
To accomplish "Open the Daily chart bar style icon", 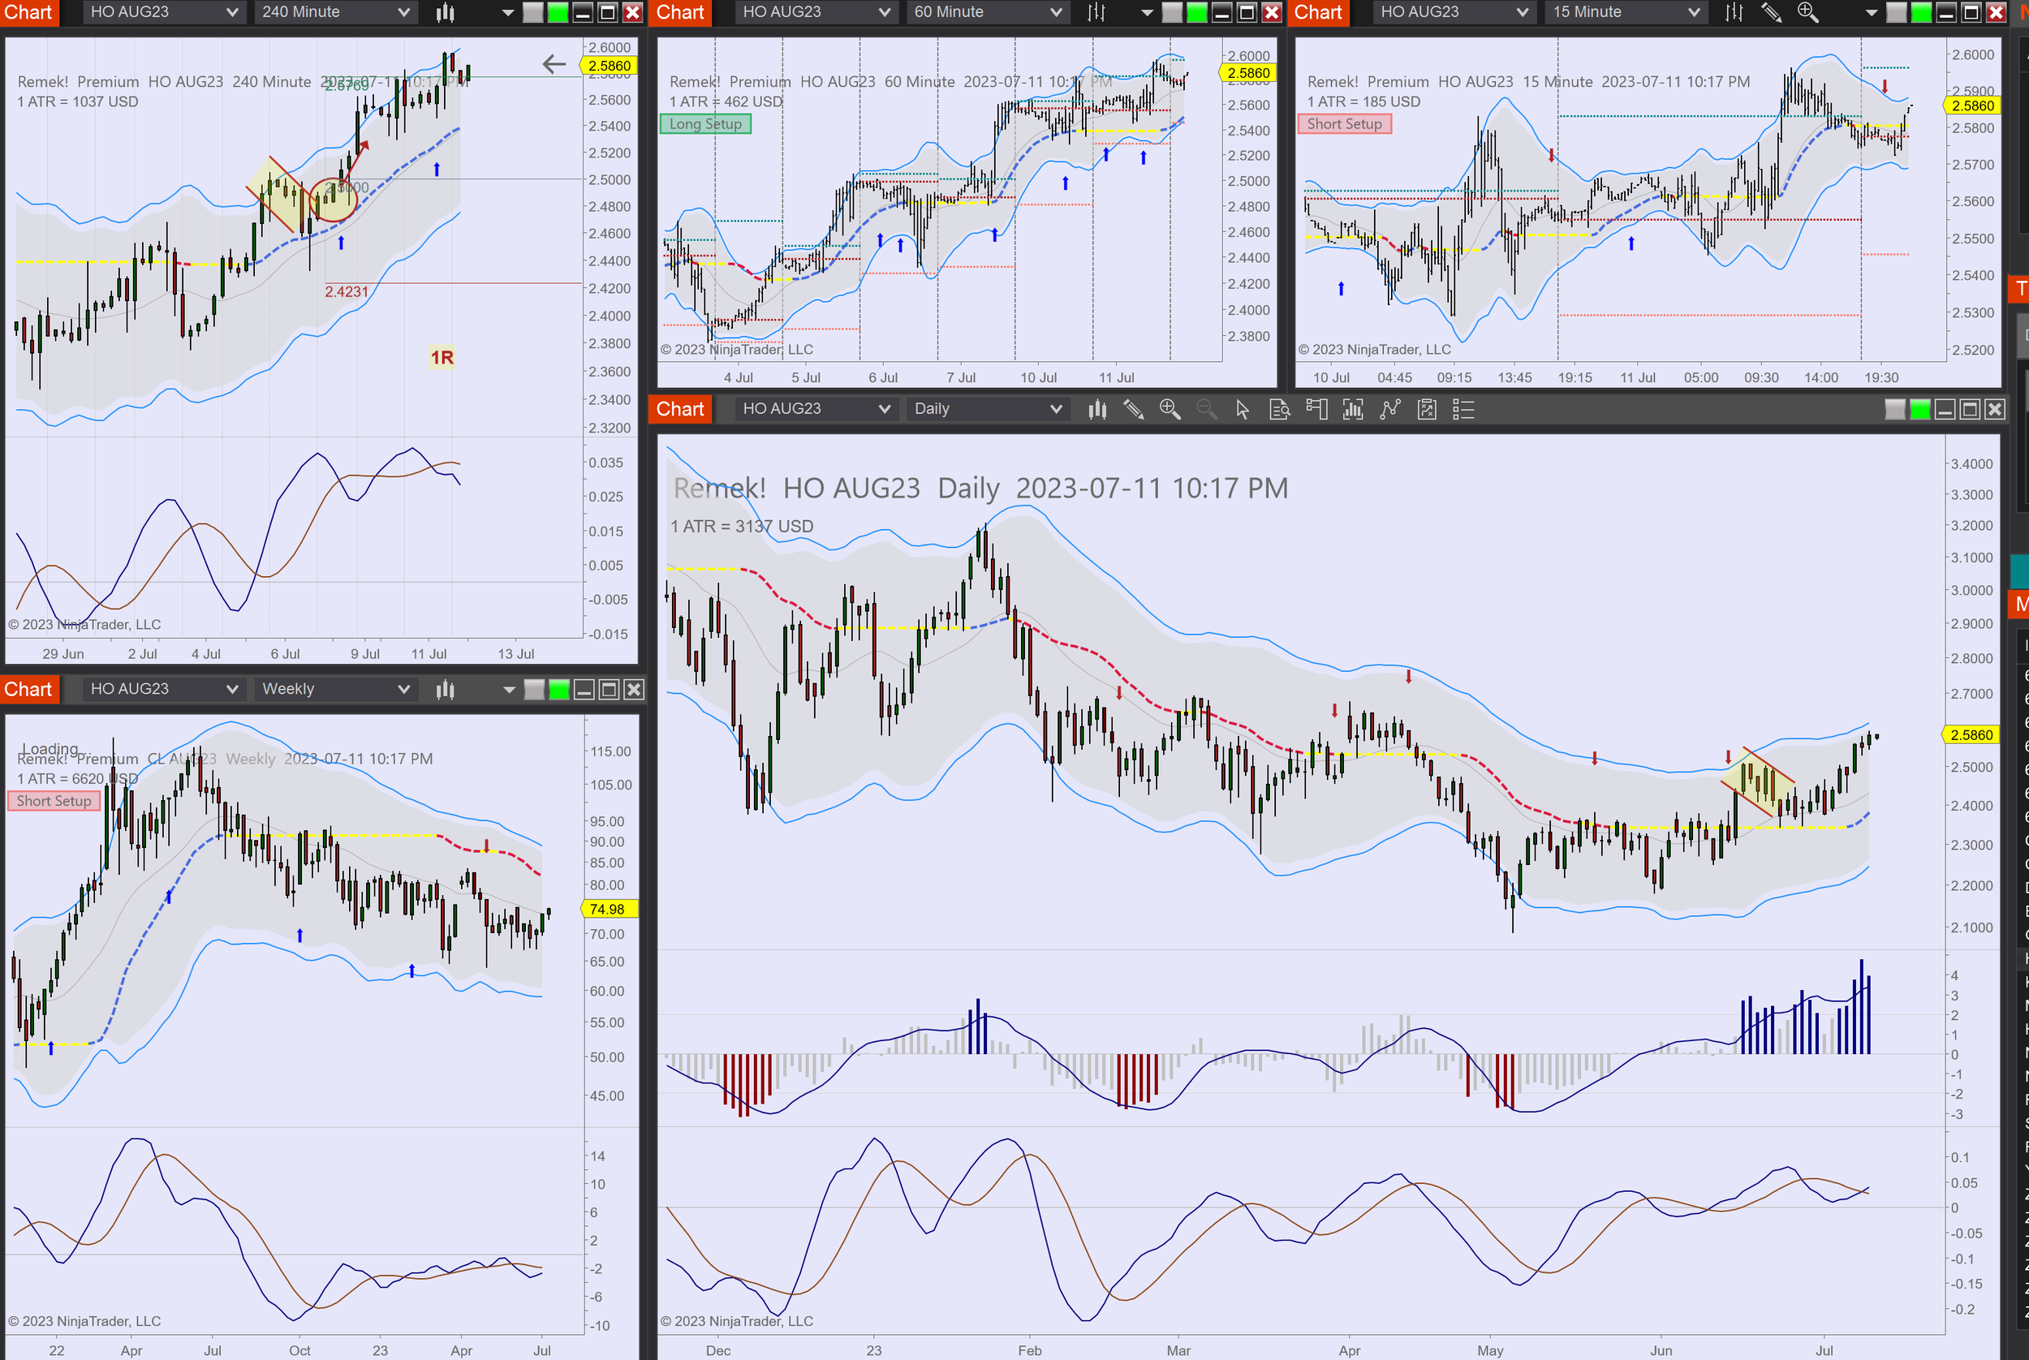I will click(1097, 410).
